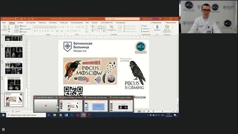Expand the shapes gallery more arrow
238x134 pixels.
tap(106, 31)
